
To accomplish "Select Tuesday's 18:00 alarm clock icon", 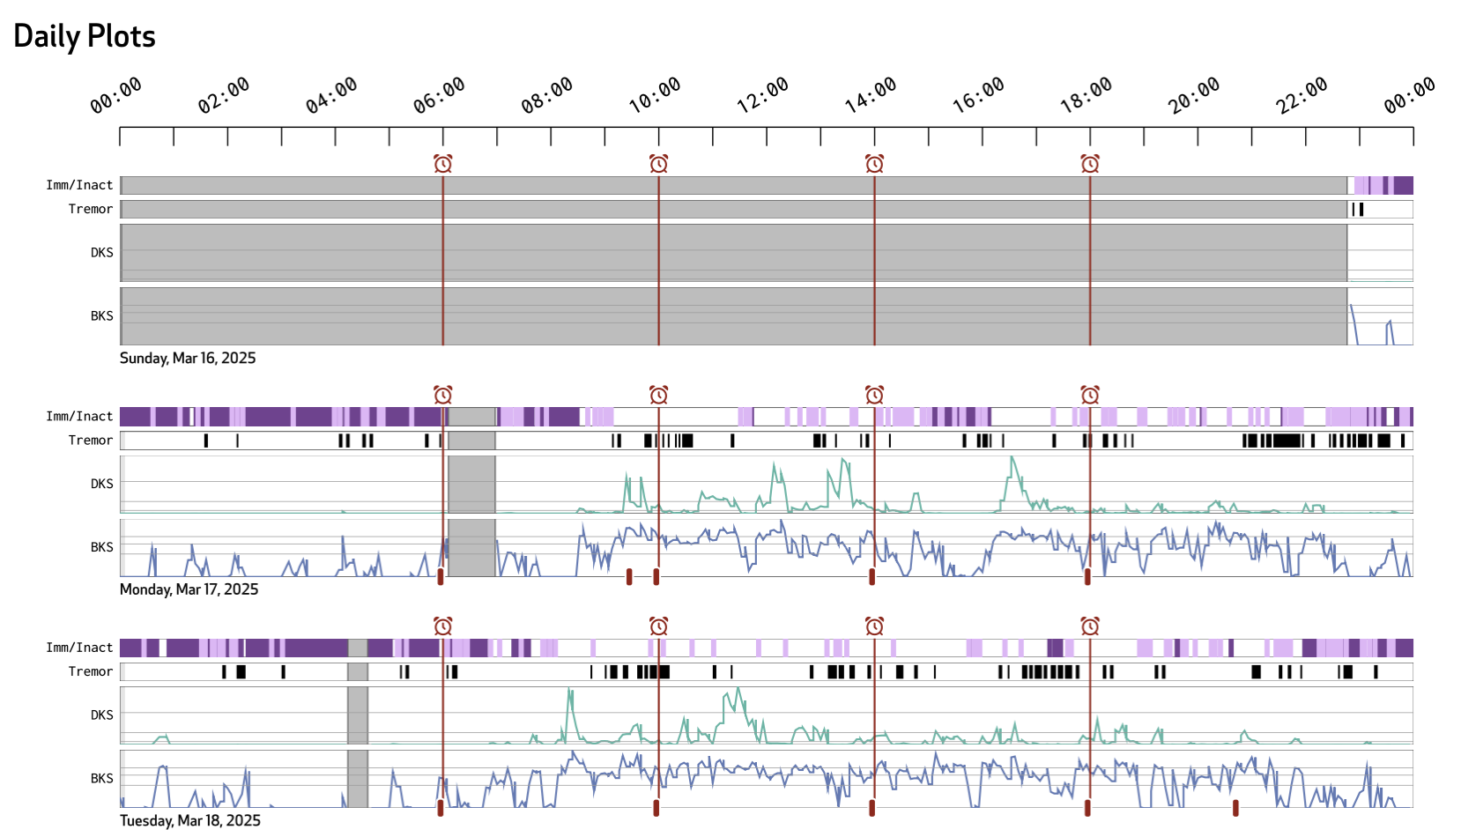I will 1090,626.
